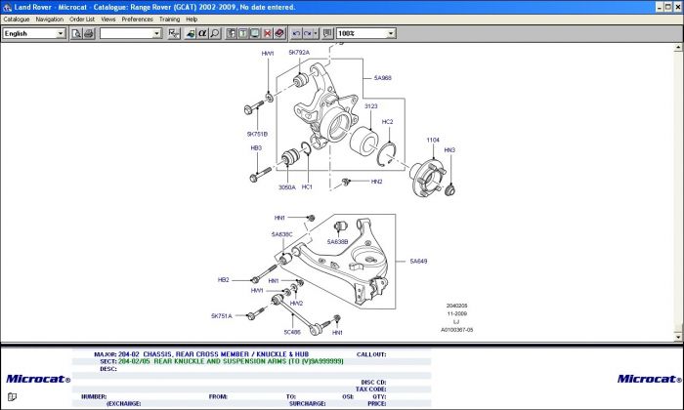684x410 pixels.
Task: Select callout 5K751A label
Action: point(222,316)
